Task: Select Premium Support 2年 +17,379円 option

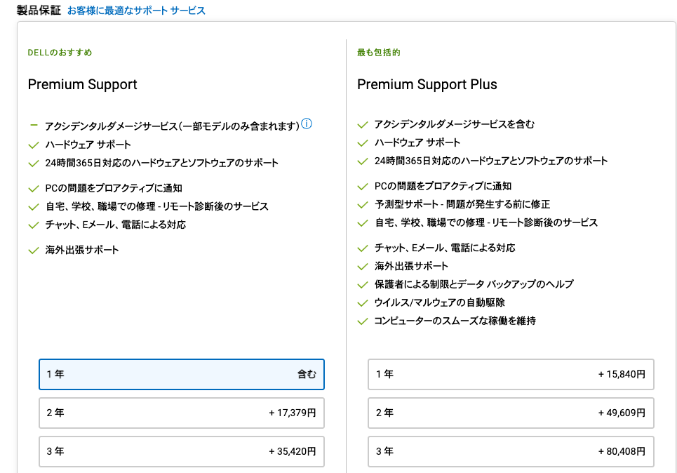Action: [181, 413]
